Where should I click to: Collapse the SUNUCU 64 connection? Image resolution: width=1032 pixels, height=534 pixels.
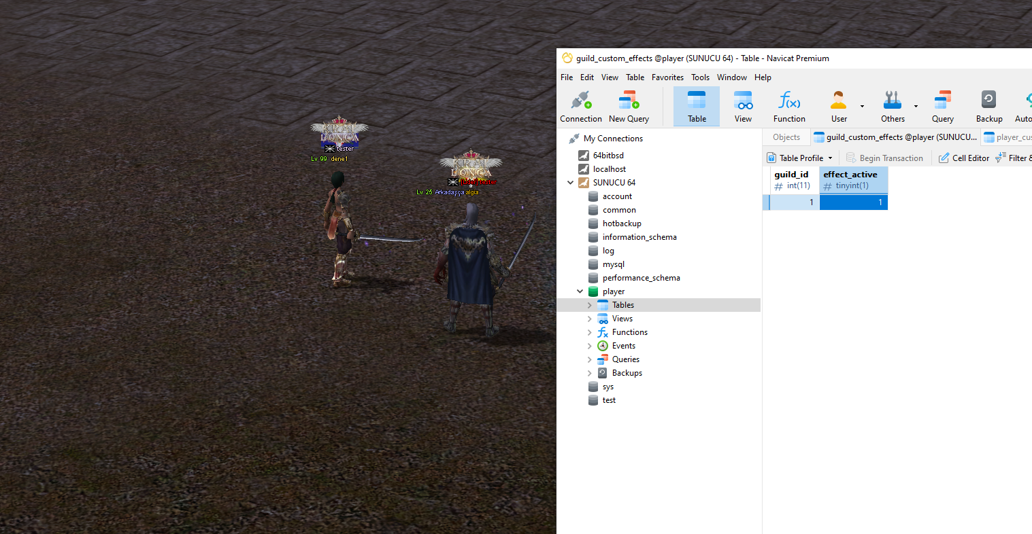coord(570,183)
